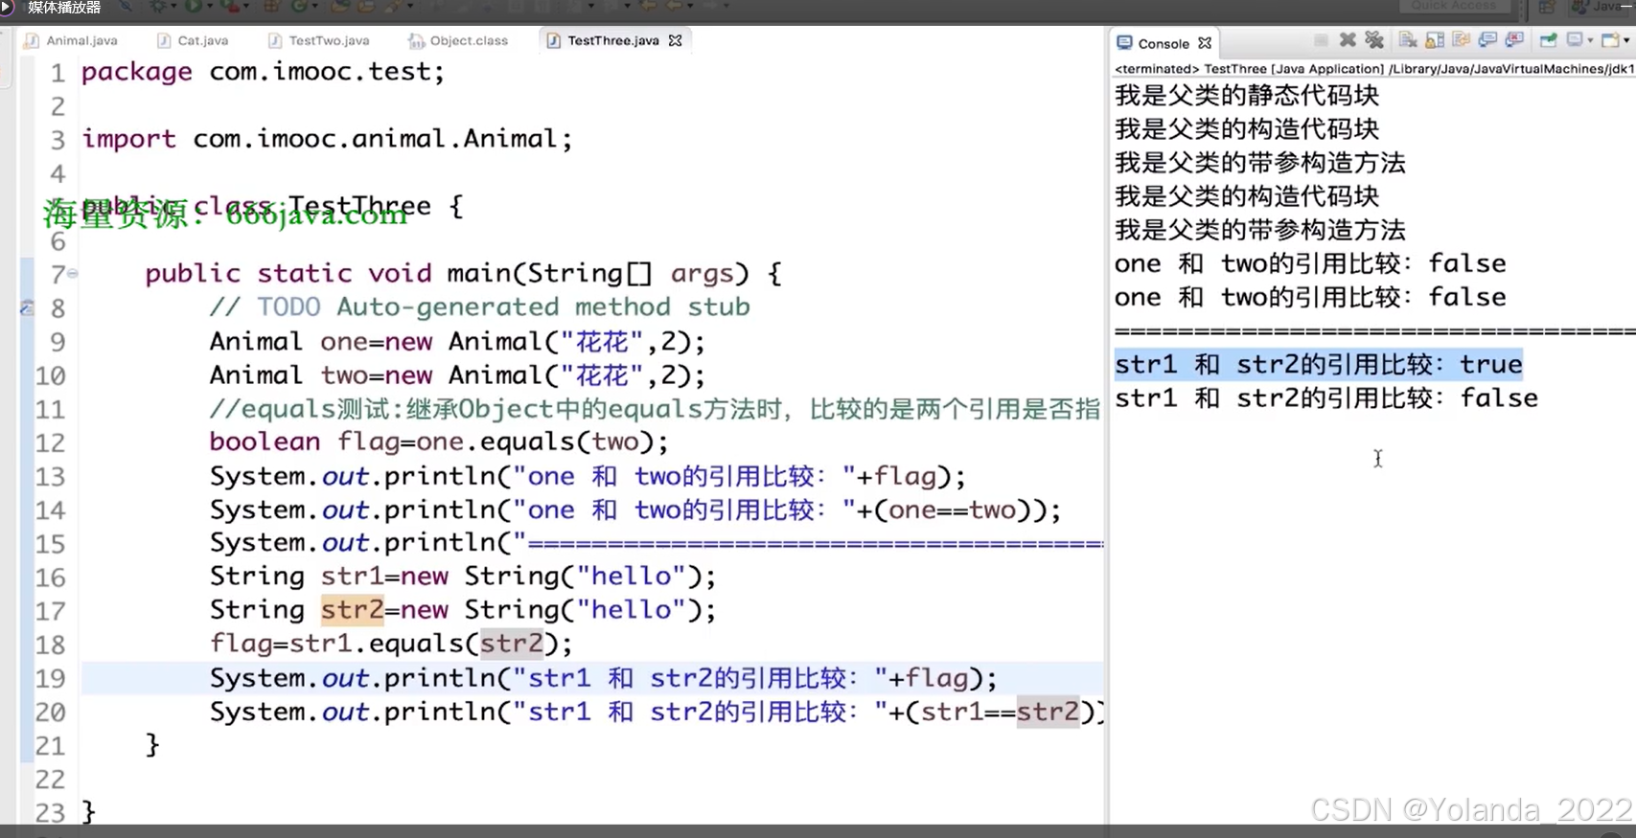
Task: Click the println line ending with '+flag' on line 13
Action: coord(588,476)
